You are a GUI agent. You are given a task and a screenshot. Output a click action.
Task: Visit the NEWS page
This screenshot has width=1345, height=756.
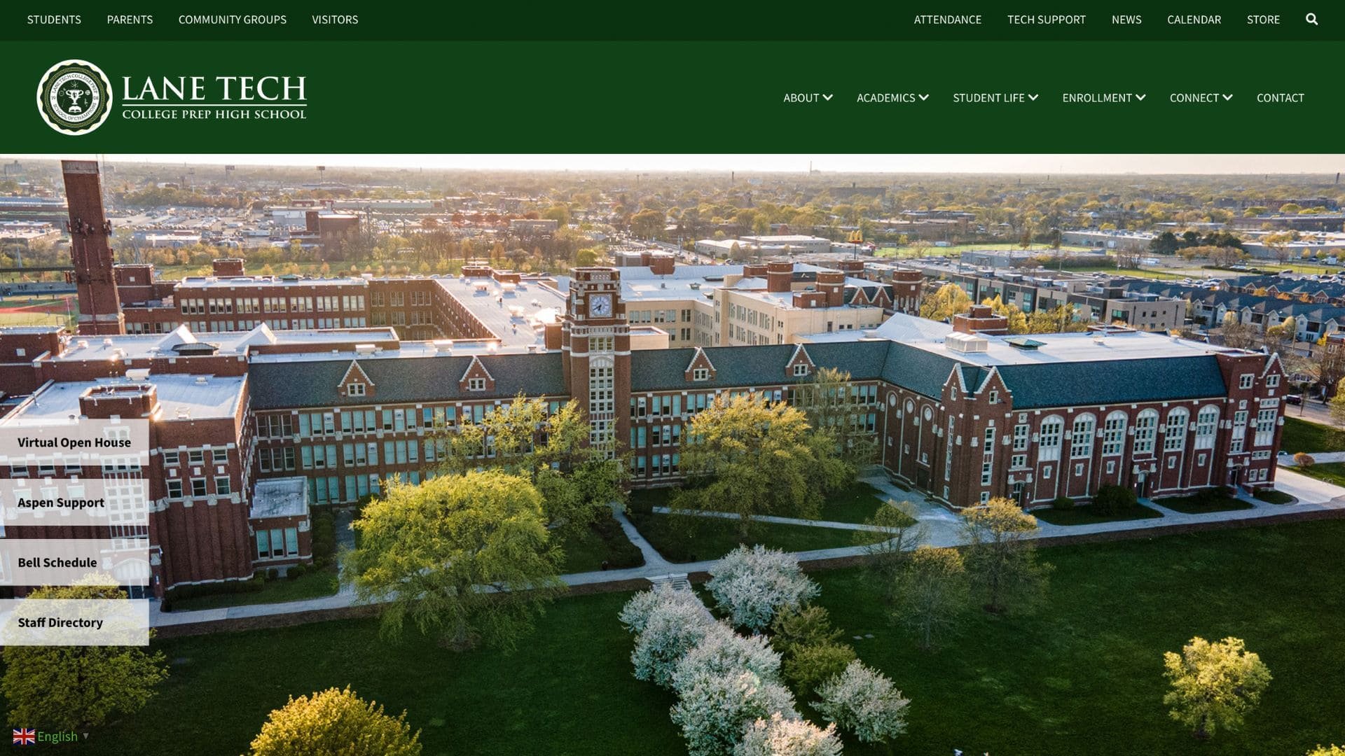click(x=1126, y=20)
